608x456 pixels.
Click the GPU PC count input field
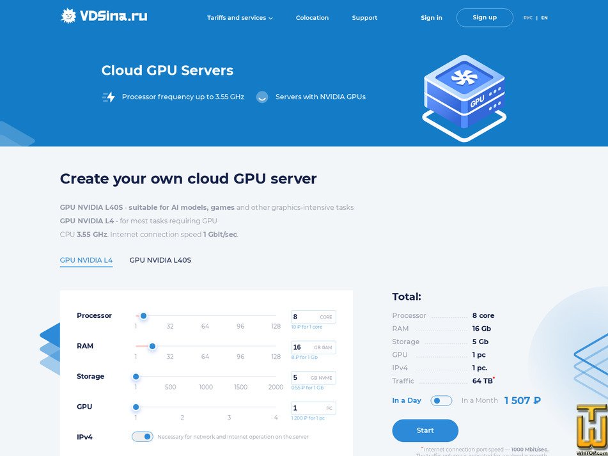point(313,408)
